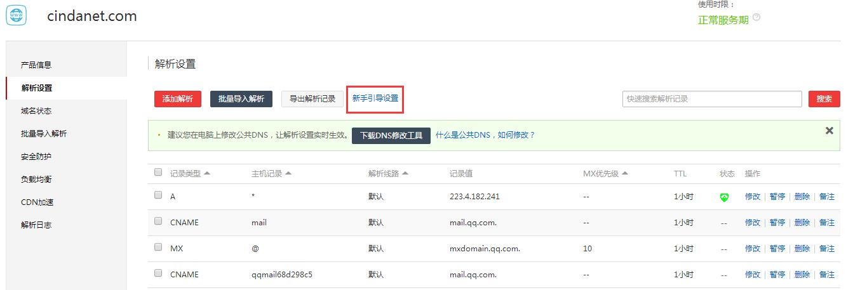Check the A record row checkbox
The height and width of the screenshot is (290, 846).
click(x=158, y=195)
